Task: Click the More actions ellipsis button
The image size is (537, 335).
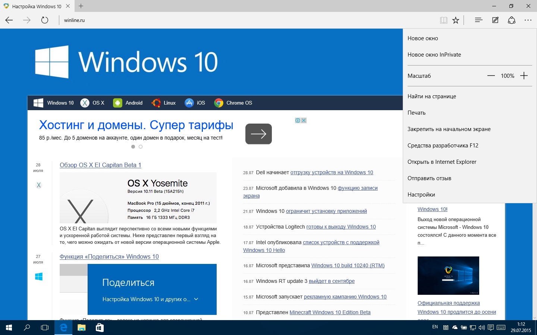Action: pos(528,20)
